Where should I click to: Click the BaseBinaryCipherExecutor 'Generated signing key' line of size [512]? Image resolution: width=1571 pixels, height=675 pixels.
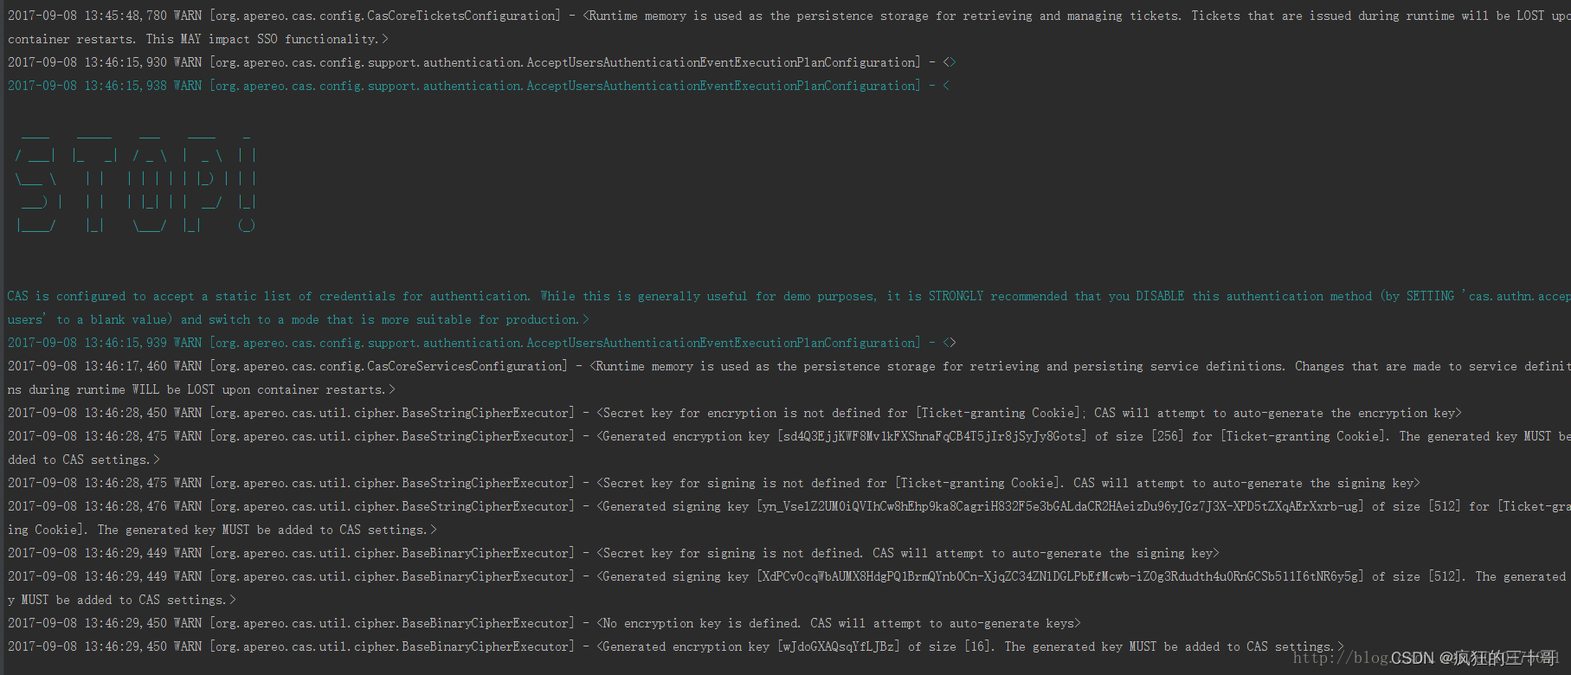pyautogui.click(x=789, y=576)
